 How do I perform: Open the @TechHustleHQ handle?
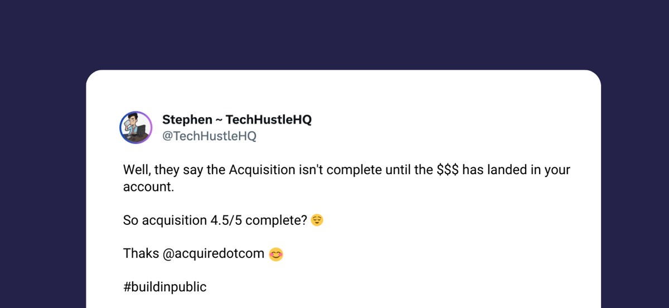point(209,136)
